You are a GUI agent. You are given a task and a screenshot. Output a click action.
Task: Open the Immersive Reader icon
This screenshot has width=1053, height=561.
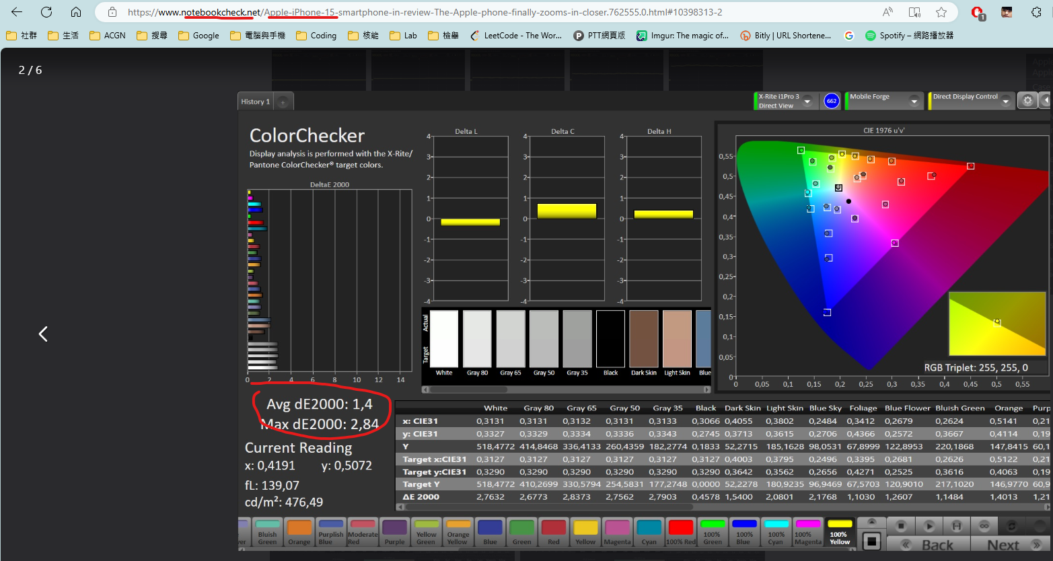pos(914,12)
